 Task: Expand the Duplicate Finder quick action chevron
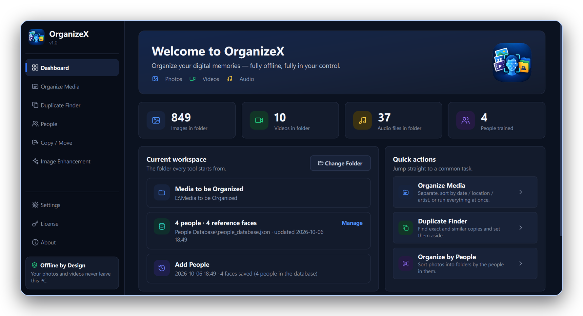tap(521, 228)
